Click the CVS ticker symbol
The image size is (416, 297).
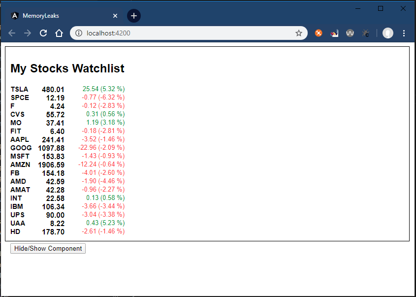[18, 114]
